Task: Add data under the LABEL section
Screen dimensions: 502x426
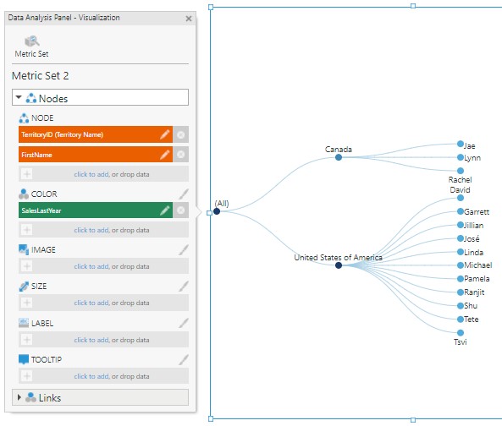Action: point(103,340)
